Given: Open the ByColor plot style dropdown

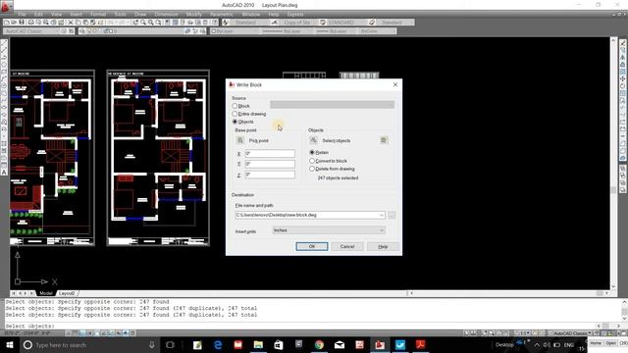Looking at the screenshot, I should click(376, 30).
